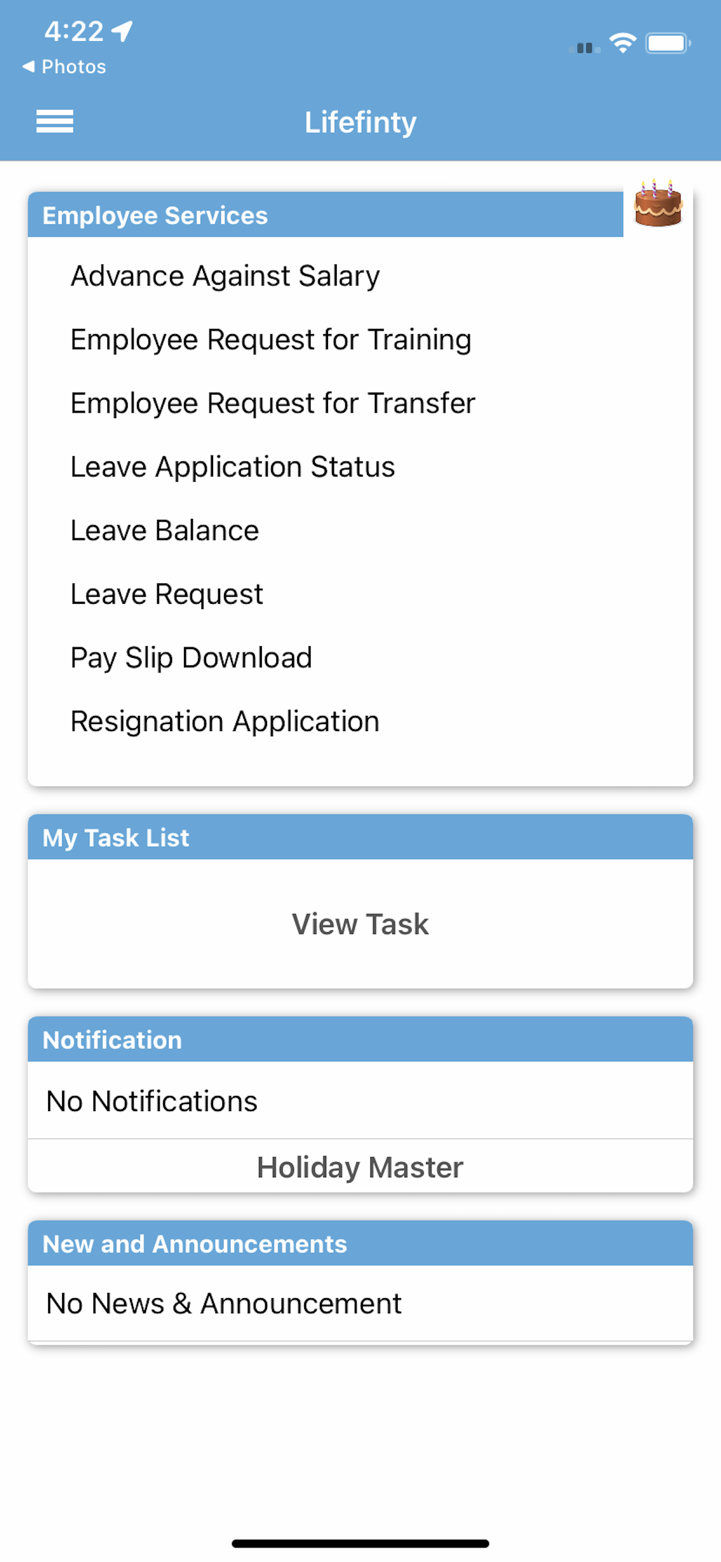Check Leave Application Status
The height and width of the screenshot is (1562, 721).
coord(233,467)
